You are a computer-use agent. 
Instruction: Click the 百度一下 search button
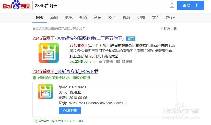(191, 5)
